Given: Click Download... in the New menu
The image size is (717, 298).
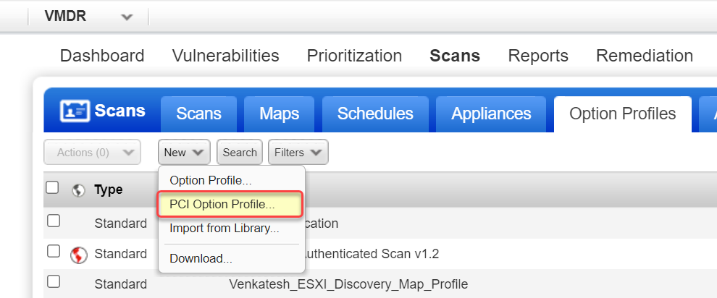Looking at the screenshot, I should tap(201, 258).
